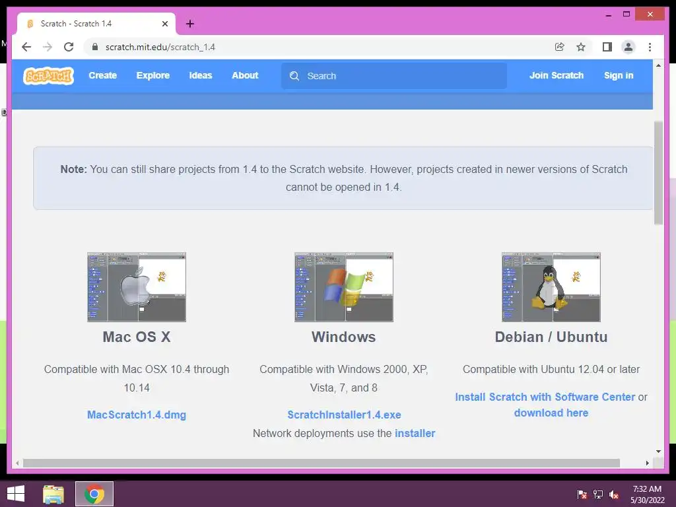Close the Scratch 1.4 tab

coord(164,24)
